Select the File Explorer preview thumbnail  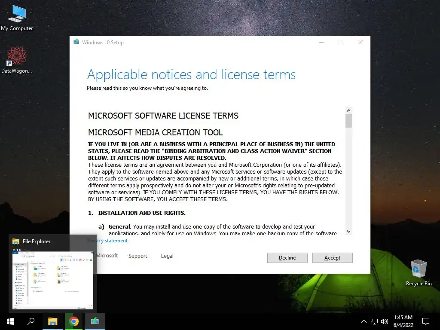pos(53,280)
